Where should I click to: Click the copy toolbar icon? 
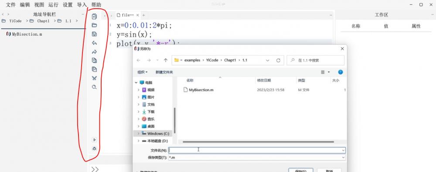[x=94, y=60]
